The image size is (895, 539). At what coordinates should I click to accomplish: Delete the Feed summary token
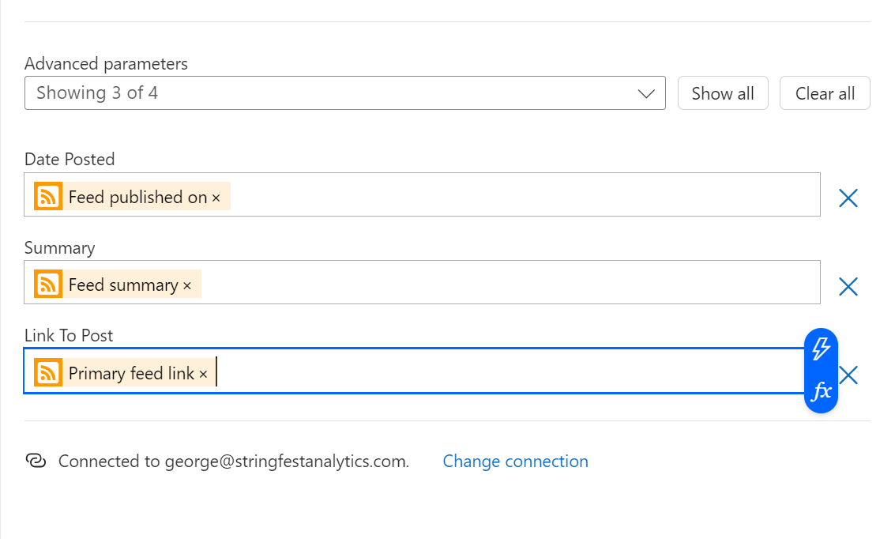click(x=187, y=286)
